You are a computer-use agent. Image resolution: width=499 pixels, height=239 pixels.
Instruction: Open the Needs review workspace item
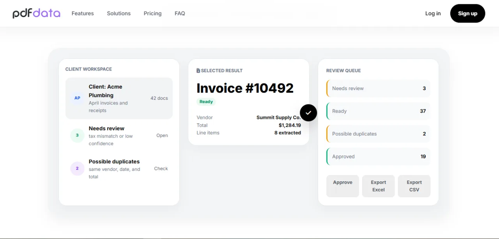pos(119,135)
